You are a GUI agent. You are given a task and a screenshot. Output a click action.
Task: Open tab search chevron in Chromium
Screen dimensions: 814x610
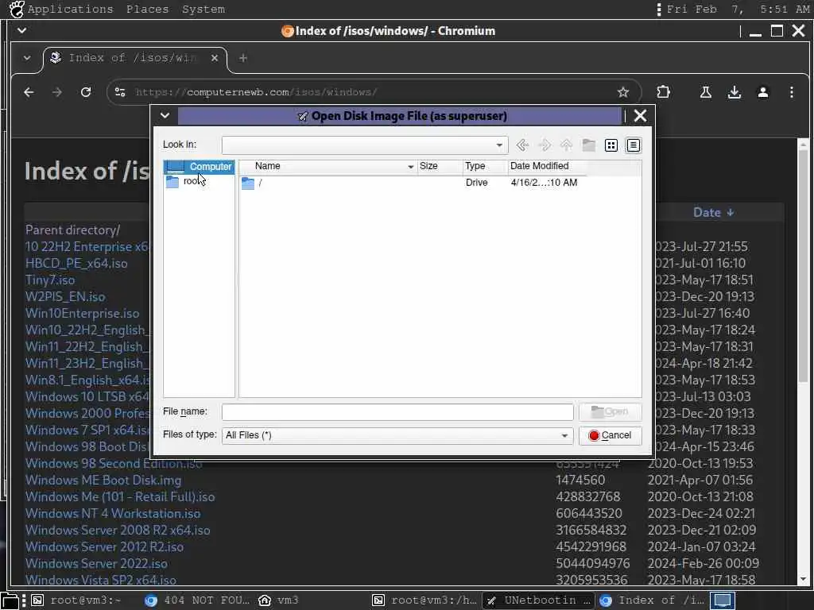27,58
